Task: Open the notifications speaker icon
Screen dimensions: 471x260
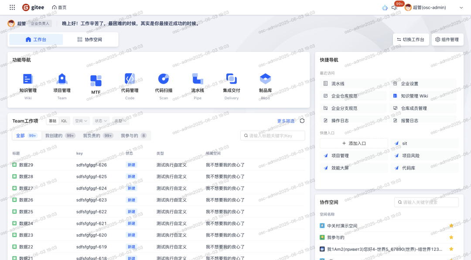Action: 395,8
